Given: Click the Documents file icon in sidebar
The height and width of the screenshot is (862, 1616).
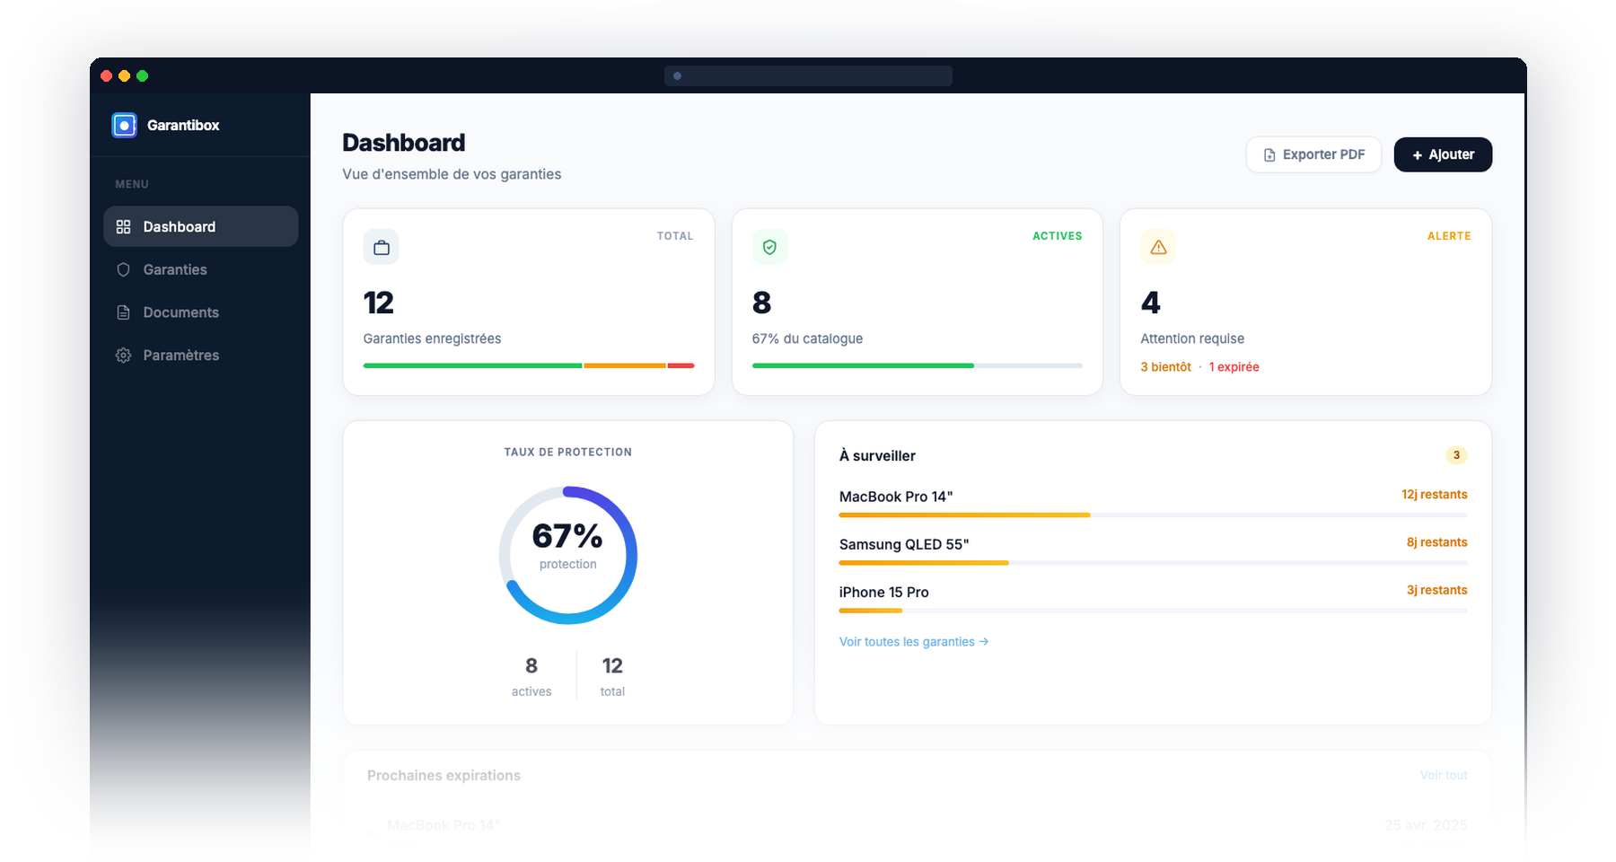Looking at the screenshot, I should [124, 312].
